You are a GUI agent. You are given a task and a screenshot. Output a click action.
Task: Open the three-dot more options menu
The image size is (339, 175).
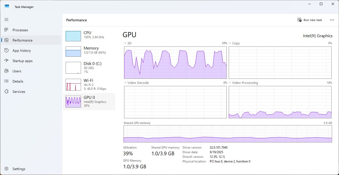(x=332, y=20)
